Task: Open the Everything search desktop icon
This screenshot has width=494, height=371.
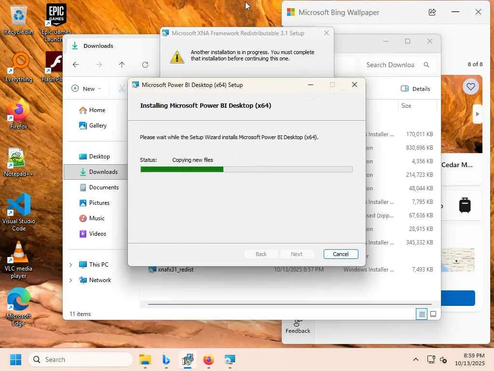Action: (19, 67)
